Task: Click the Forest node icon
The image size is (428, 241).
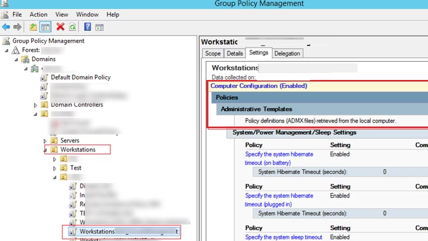Action: tap(16, 50)
